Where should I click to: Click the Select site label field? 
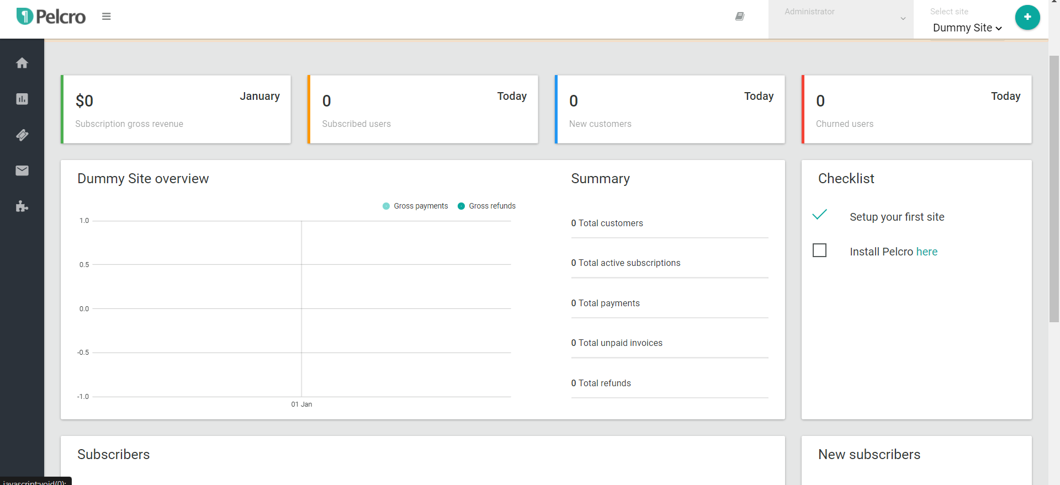[949, 12]
